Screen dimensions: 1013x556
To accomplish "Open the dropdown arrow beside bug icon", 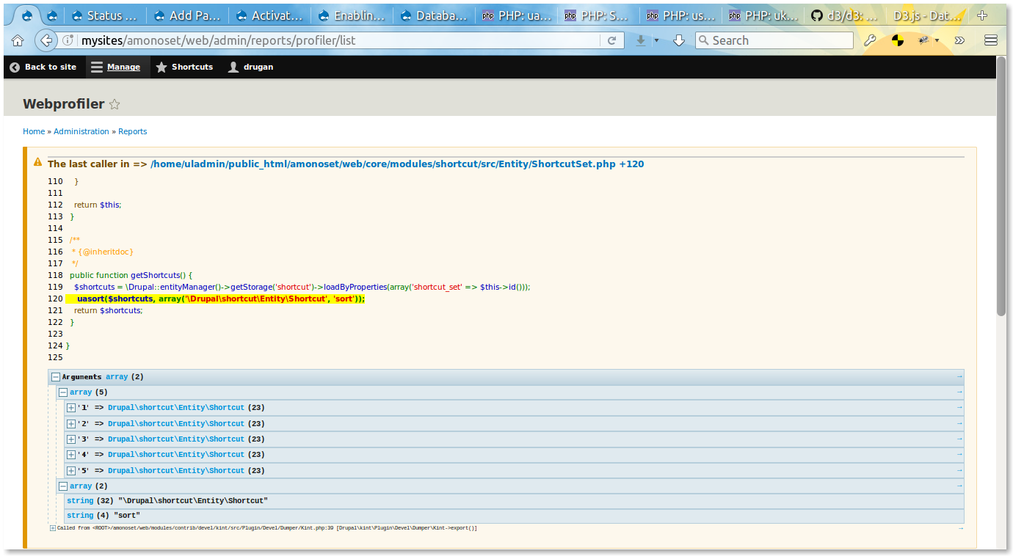I will [937, 40].
